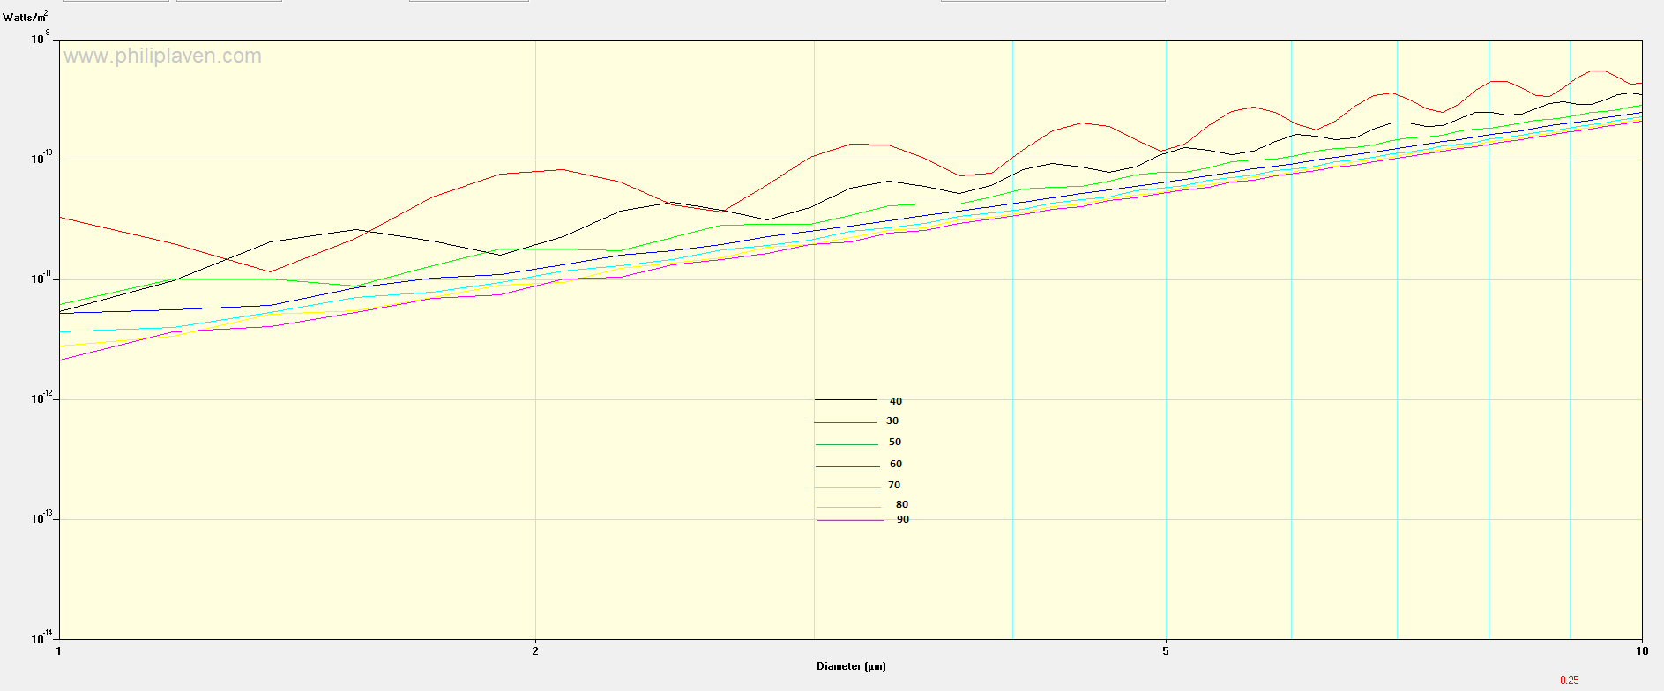Click the Watts/m² y-axis title
The image size is (1664, 691).
[26, 17]
